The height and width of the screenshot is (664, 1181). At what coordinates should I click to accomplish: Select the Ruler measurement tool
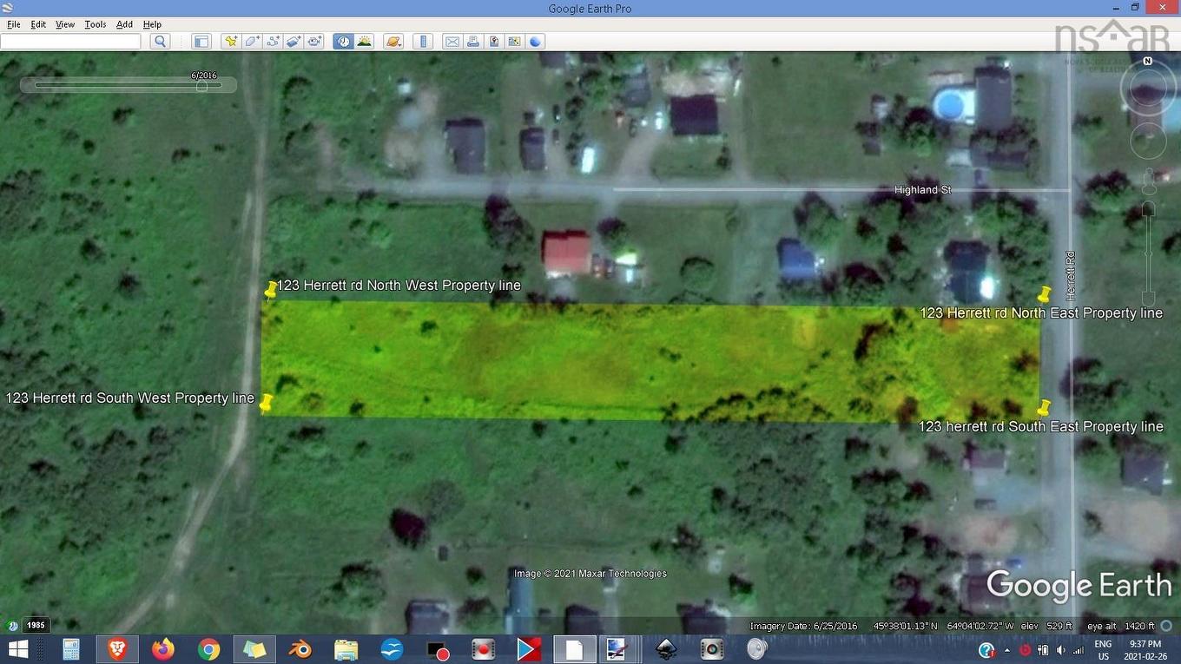point(423,41)
